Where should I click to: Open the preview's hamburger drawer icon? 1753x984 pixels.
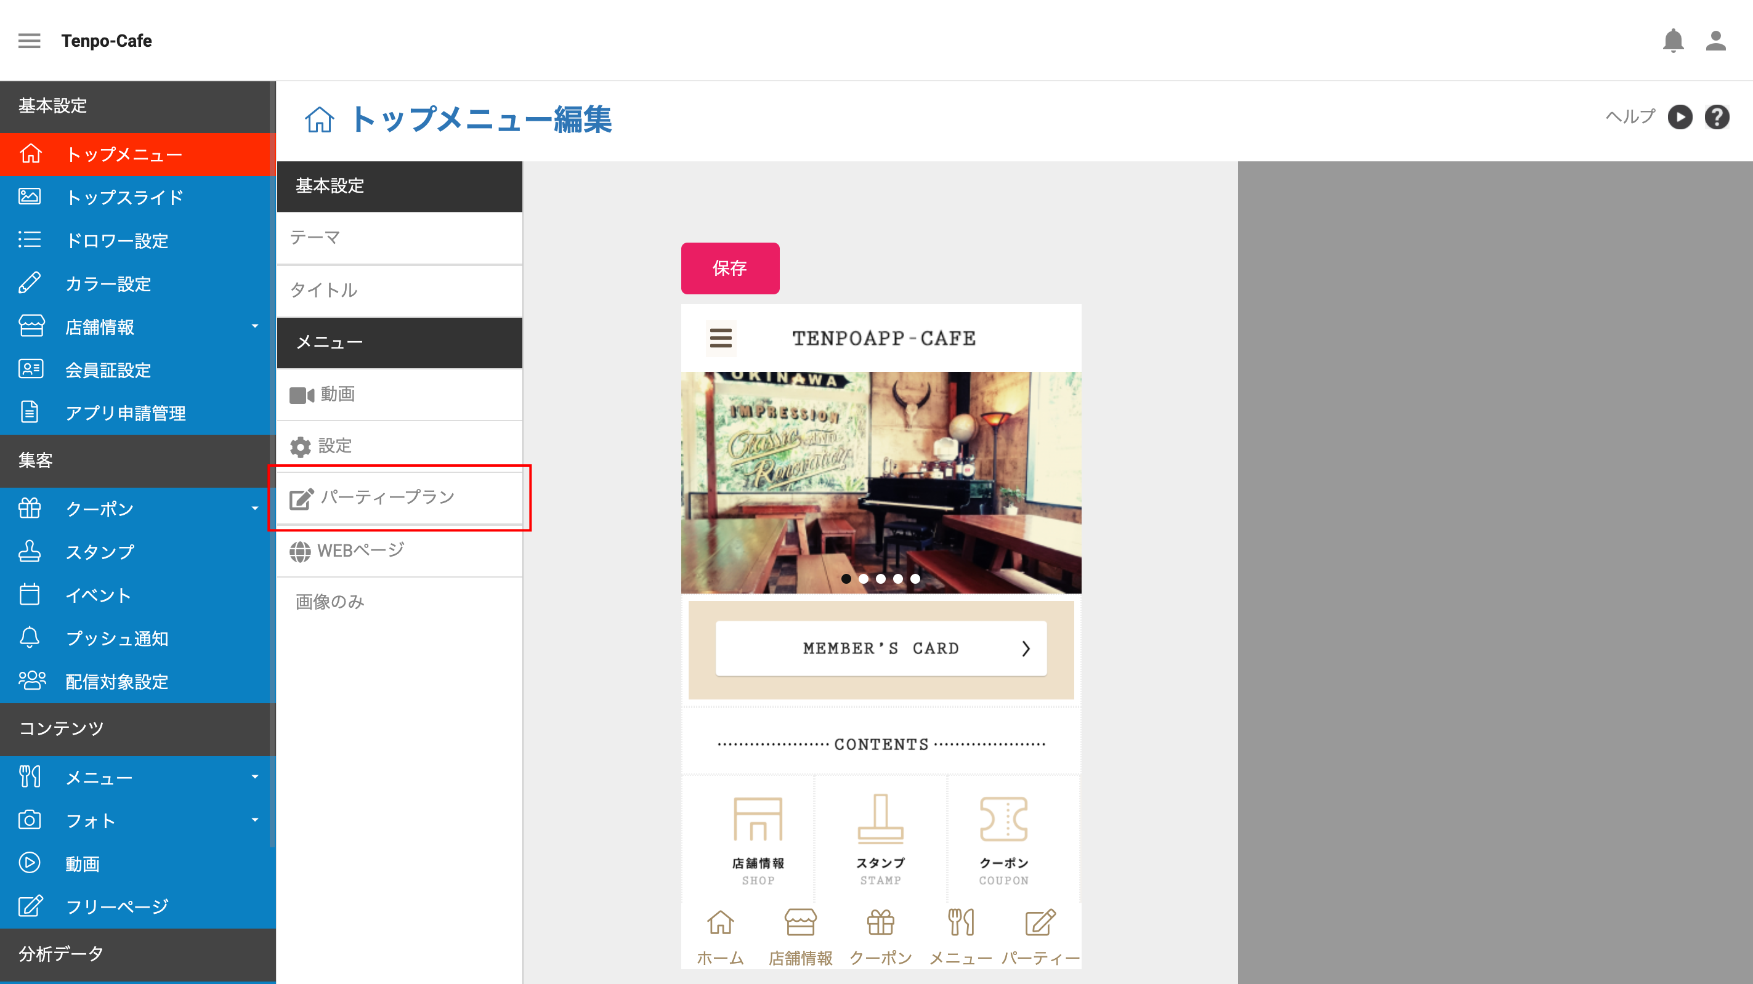pos(721,338)
